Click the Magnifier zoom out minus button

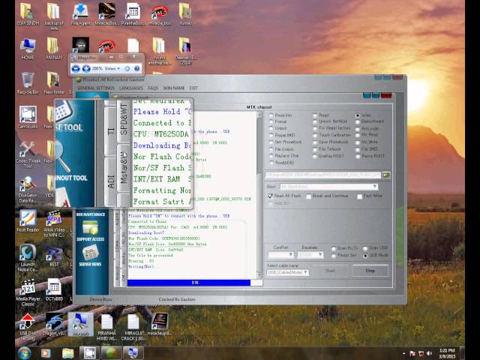coord(76,68)
